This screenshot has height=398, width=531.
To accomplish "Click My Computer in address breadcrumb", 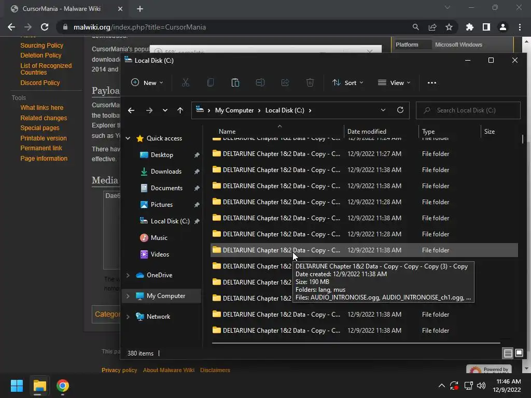I will 234,110.
